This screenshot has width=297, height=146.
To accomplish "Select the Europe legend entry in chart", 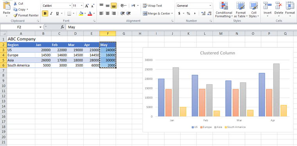I will [x=206, y=127].
